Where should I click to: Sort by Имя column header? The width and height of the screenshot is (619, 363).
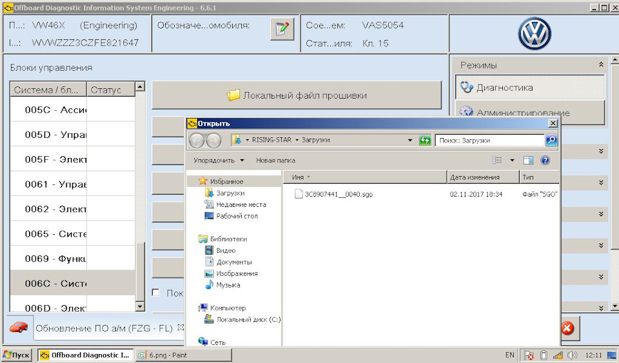tap(365, 177)
